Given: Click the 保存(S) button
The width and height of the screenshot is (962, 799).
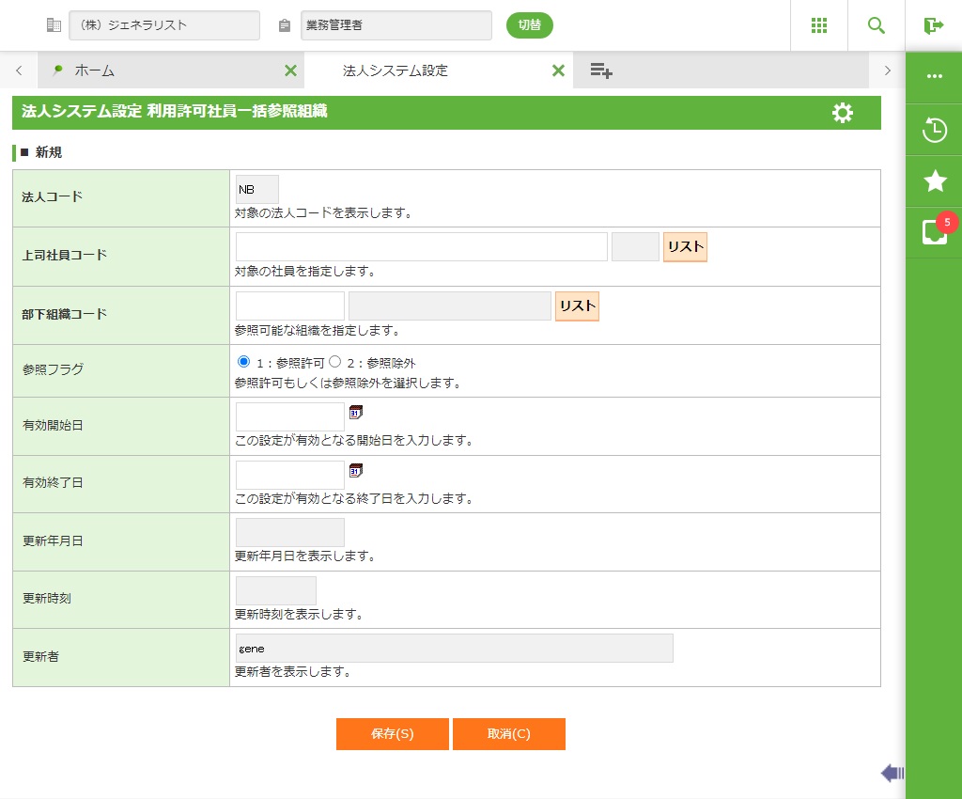Looking at the screenshot, I should tap(392, 734).
